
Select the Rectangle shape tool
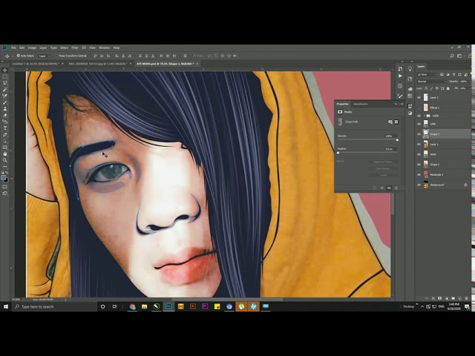tap(5, 148)
